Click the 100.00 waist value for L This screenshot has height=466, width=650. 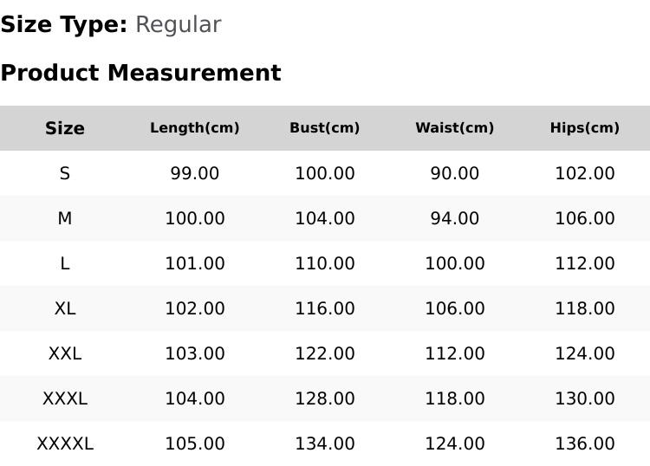click(455, 263)
